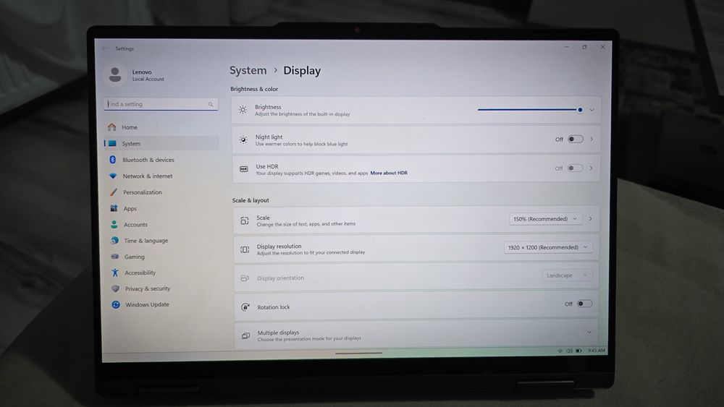724x407 pixels.
Task: Click the Accounts person icon in sidebar
Action: coord(114,225)
